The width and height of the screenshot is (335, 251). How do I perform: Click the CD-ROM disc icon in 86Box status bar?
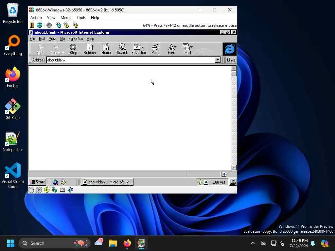point(46,190)
